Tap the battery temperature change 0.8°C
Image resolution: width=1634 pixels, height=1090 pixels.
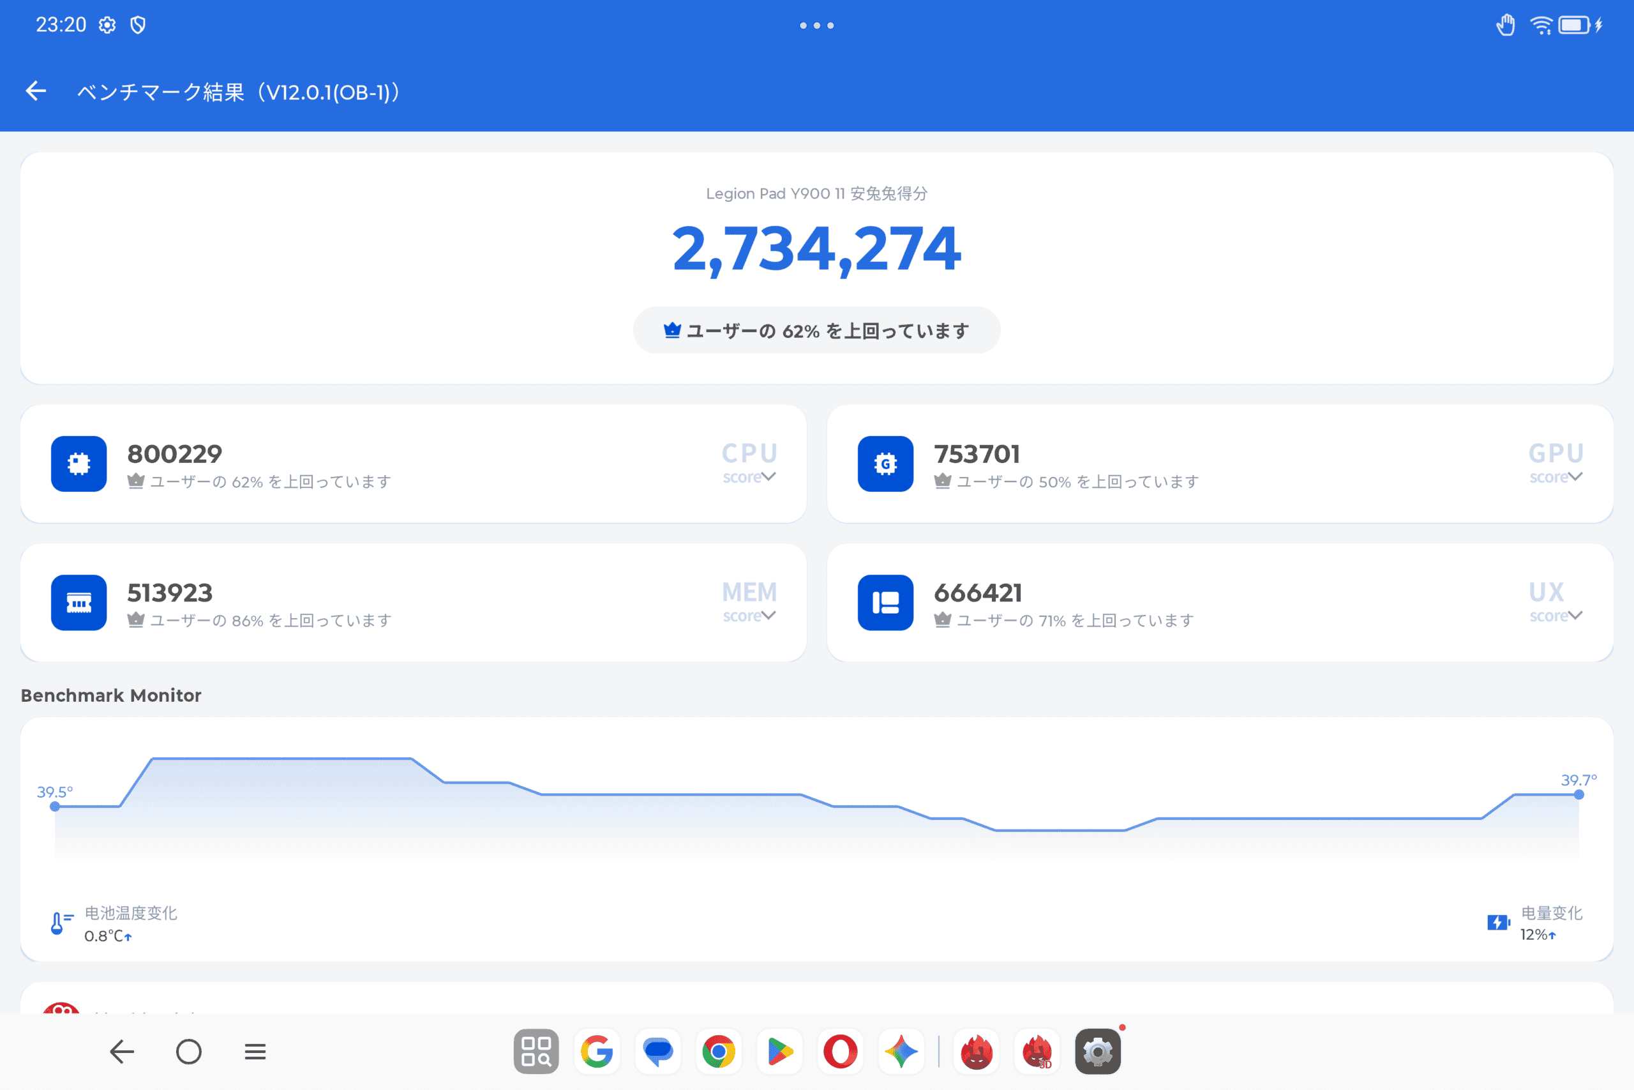108,935
